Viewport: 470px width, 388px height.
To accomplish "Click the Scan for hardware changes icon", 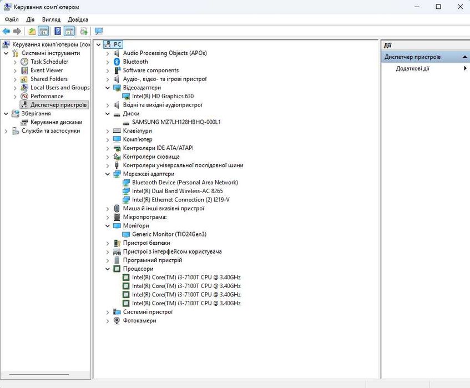I will (84, 31).
